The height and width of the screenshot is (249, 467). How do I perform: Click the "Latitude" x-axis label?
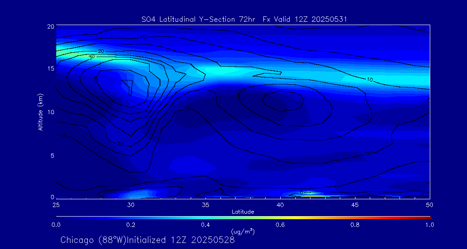pyautogui.click(x=243, y=211)
